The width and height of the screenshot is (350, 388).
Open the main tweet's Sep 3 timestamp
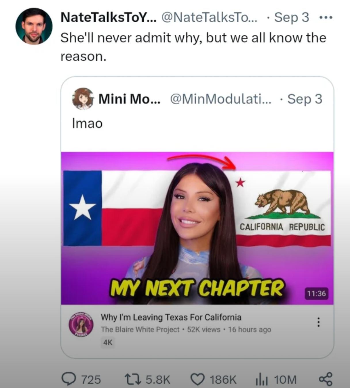292,17
